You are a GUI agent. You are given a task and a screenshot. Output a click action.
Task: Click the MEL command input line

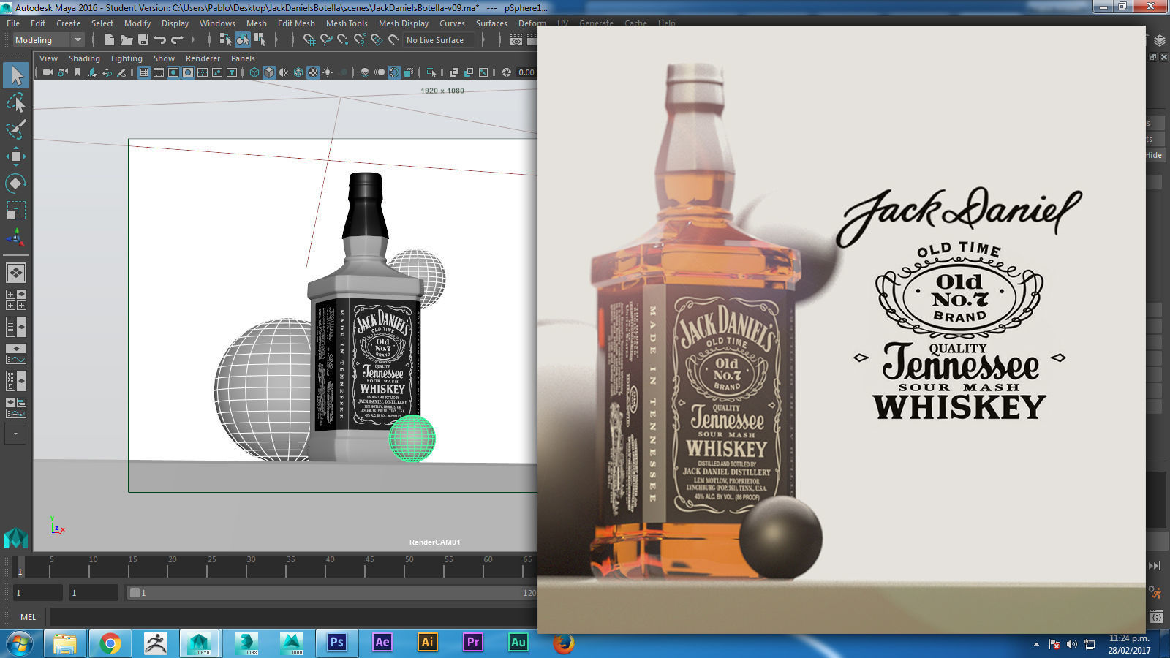(292, 617)
